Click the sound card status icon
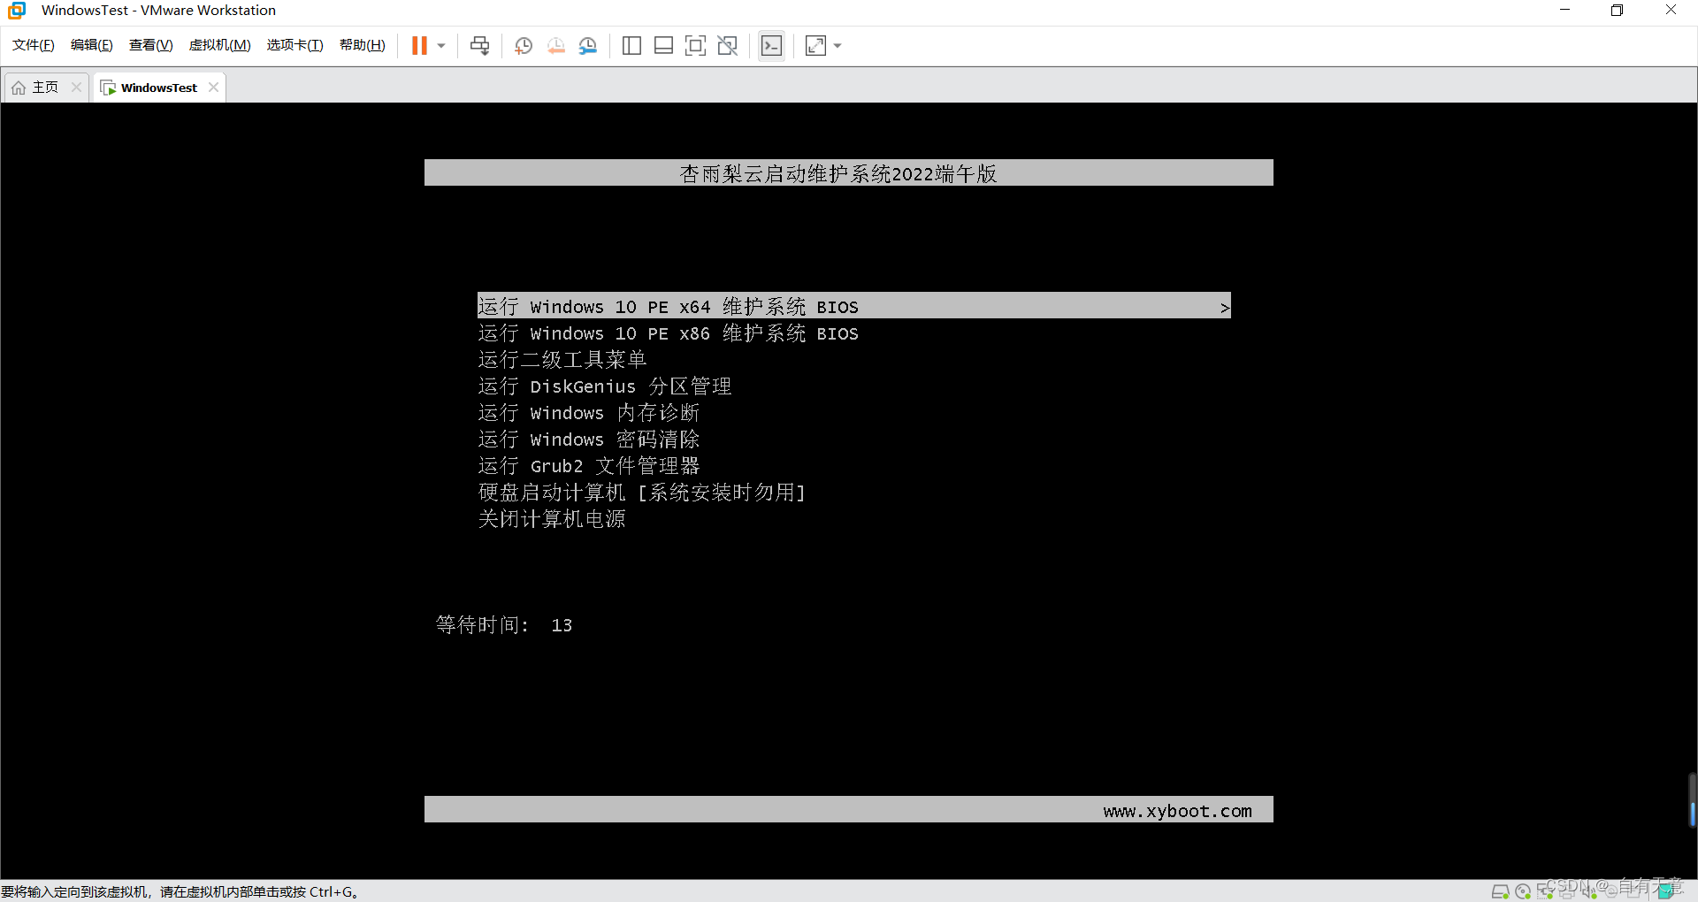The width and height of the screenshot is (1698, 902). pos(1588,891)
